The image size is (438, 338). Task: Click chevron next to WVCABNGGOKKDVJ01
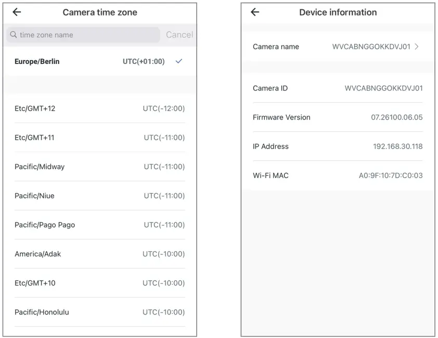[417, 47]
